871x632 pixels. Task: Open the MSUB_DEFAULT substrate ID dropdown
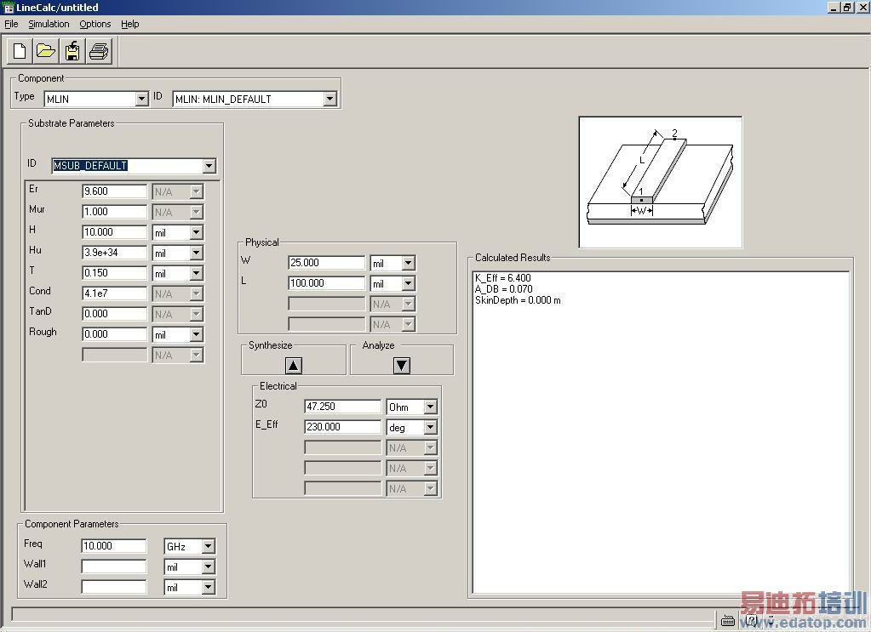pyautogui.click(x=209, y=166)
